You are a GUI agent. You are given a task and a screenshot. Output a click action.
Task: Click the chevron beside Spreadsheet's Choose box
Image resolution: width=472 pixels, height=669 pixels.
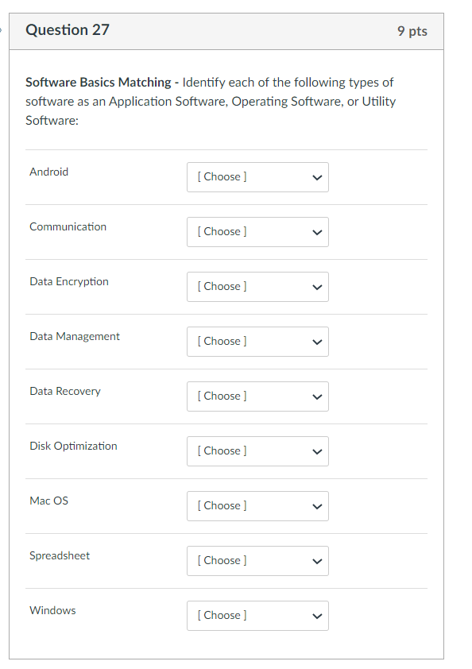[316, 560]
